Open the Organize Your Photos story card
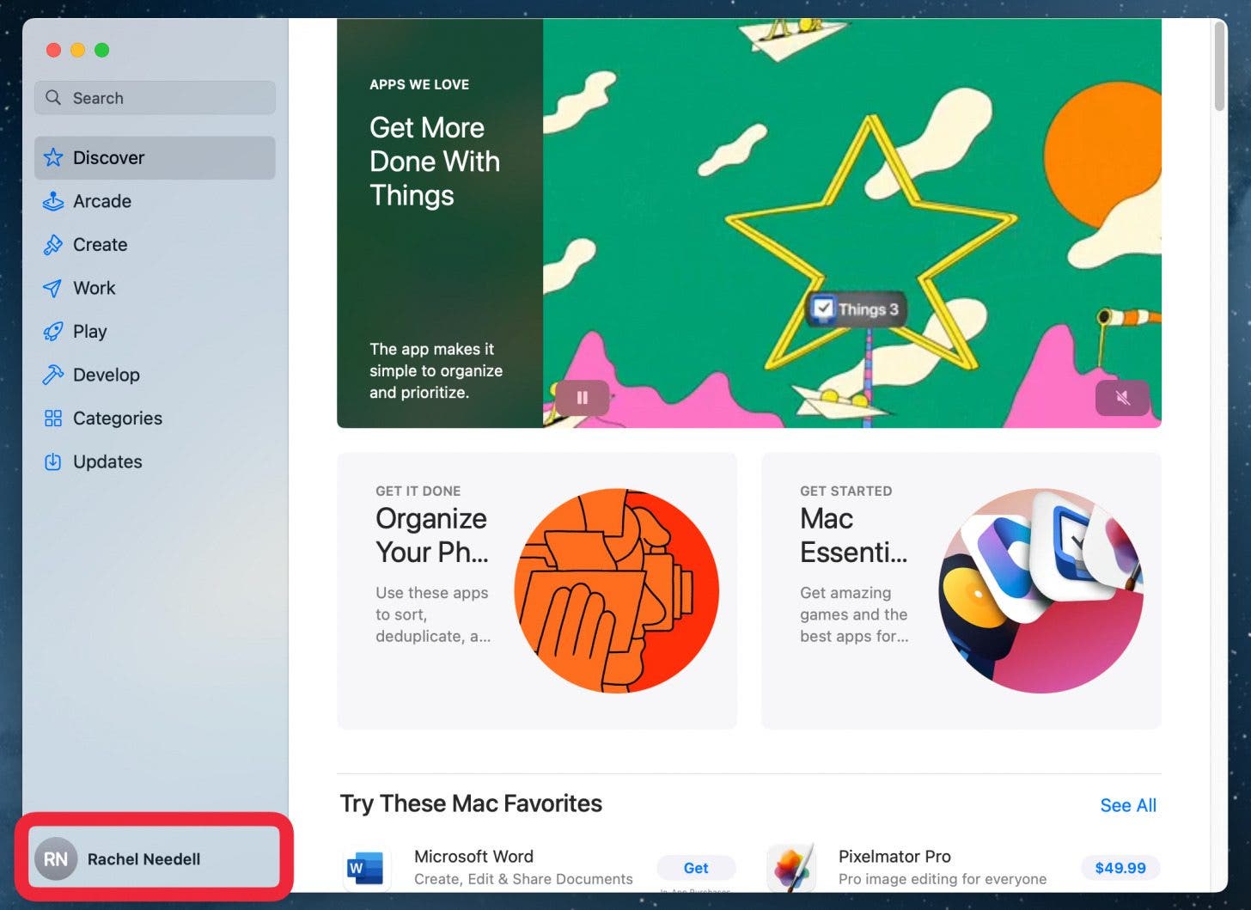The height and width of the screenshot is (910, 1251). click(x=536, y=591)
